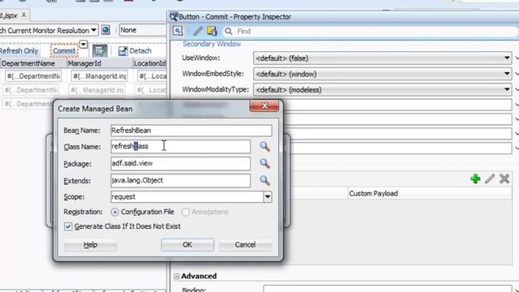Click the Property Inspector pencil edit icon

[198, 31]
